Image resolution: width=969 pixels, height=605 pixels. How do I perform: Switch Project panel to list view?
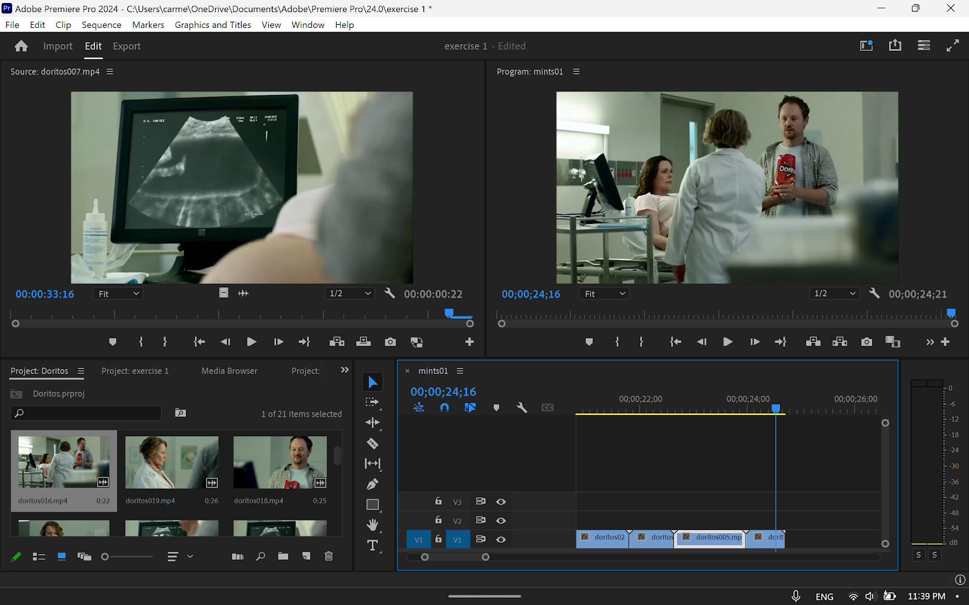39,556
